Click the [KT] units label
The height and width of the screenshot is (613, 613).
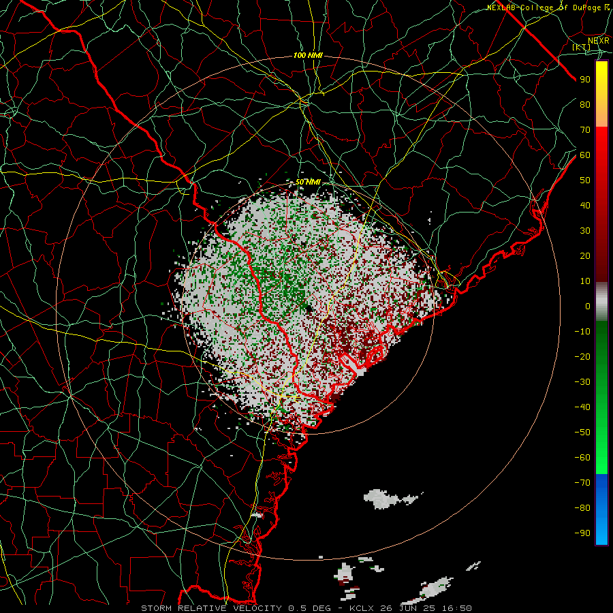click(582, 47)
